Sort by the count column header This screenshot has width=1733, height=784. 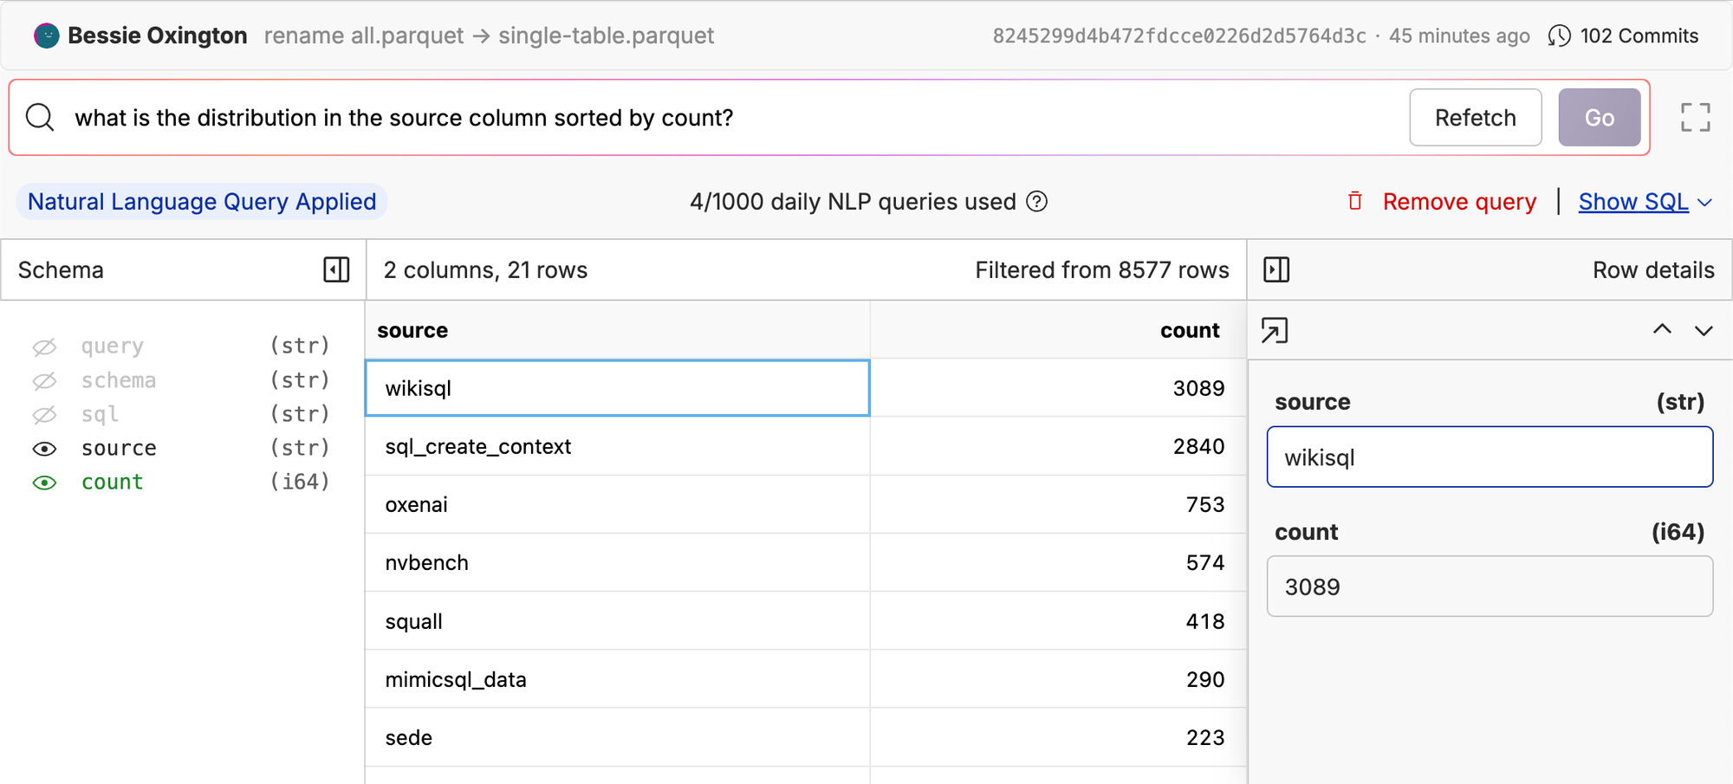pyautogui.click(x=1189, y=330)
